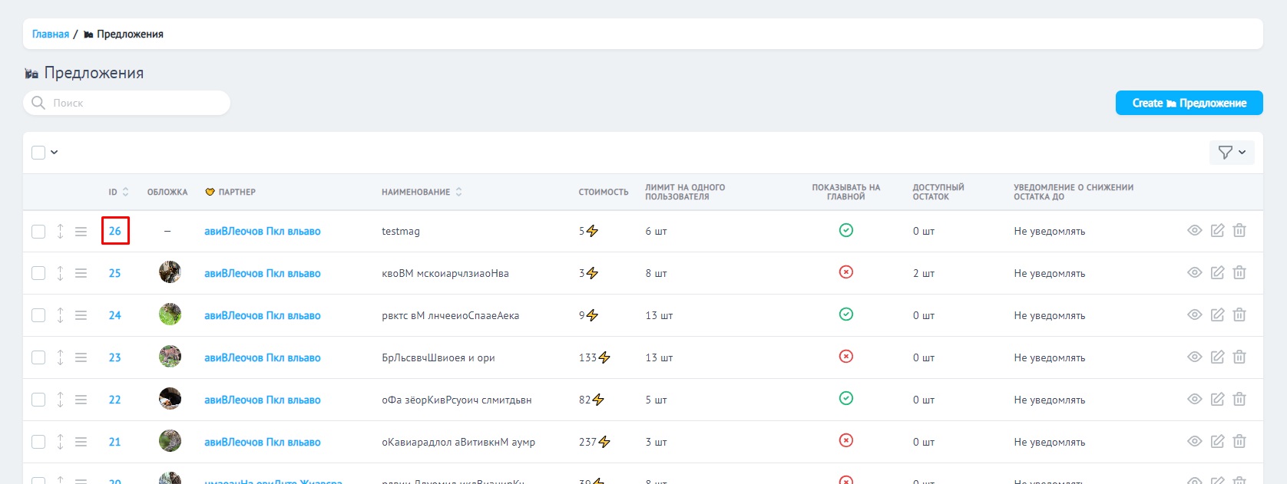Expand the bulk selection dropdown arrow
1287x484 pixels.
[x=55, y=153]
